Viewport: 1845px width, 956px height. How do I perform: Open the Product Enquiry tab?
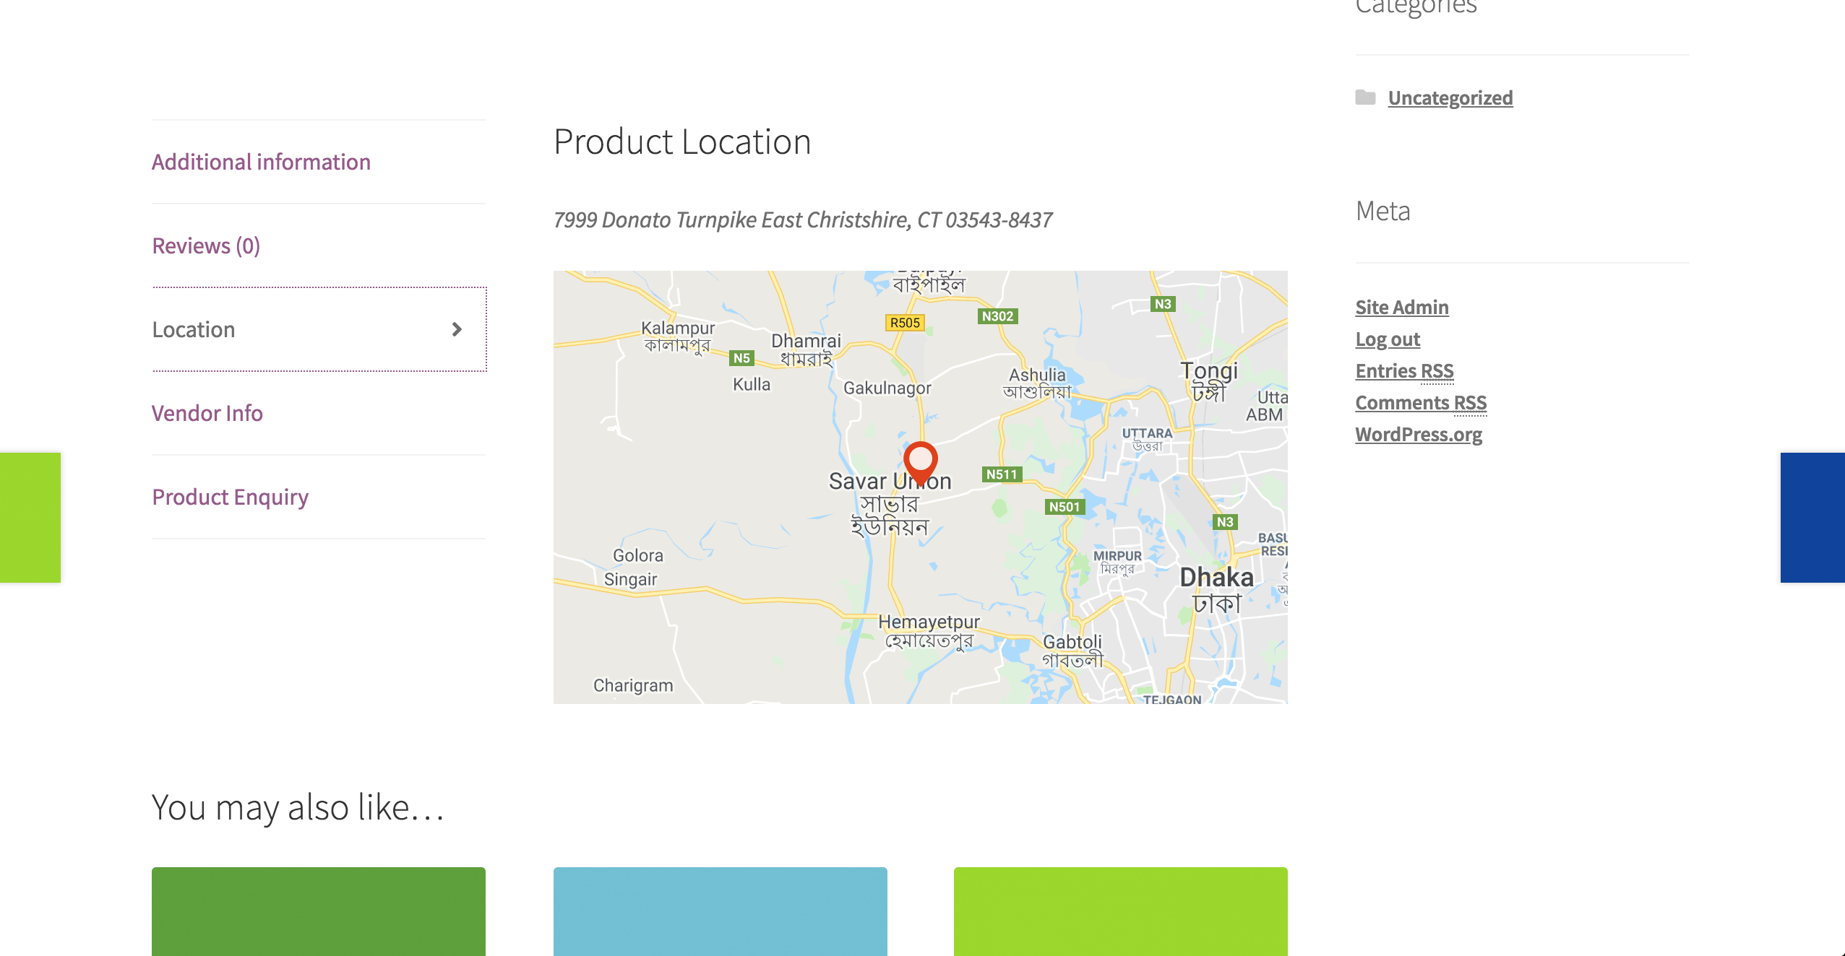[230, 497]
